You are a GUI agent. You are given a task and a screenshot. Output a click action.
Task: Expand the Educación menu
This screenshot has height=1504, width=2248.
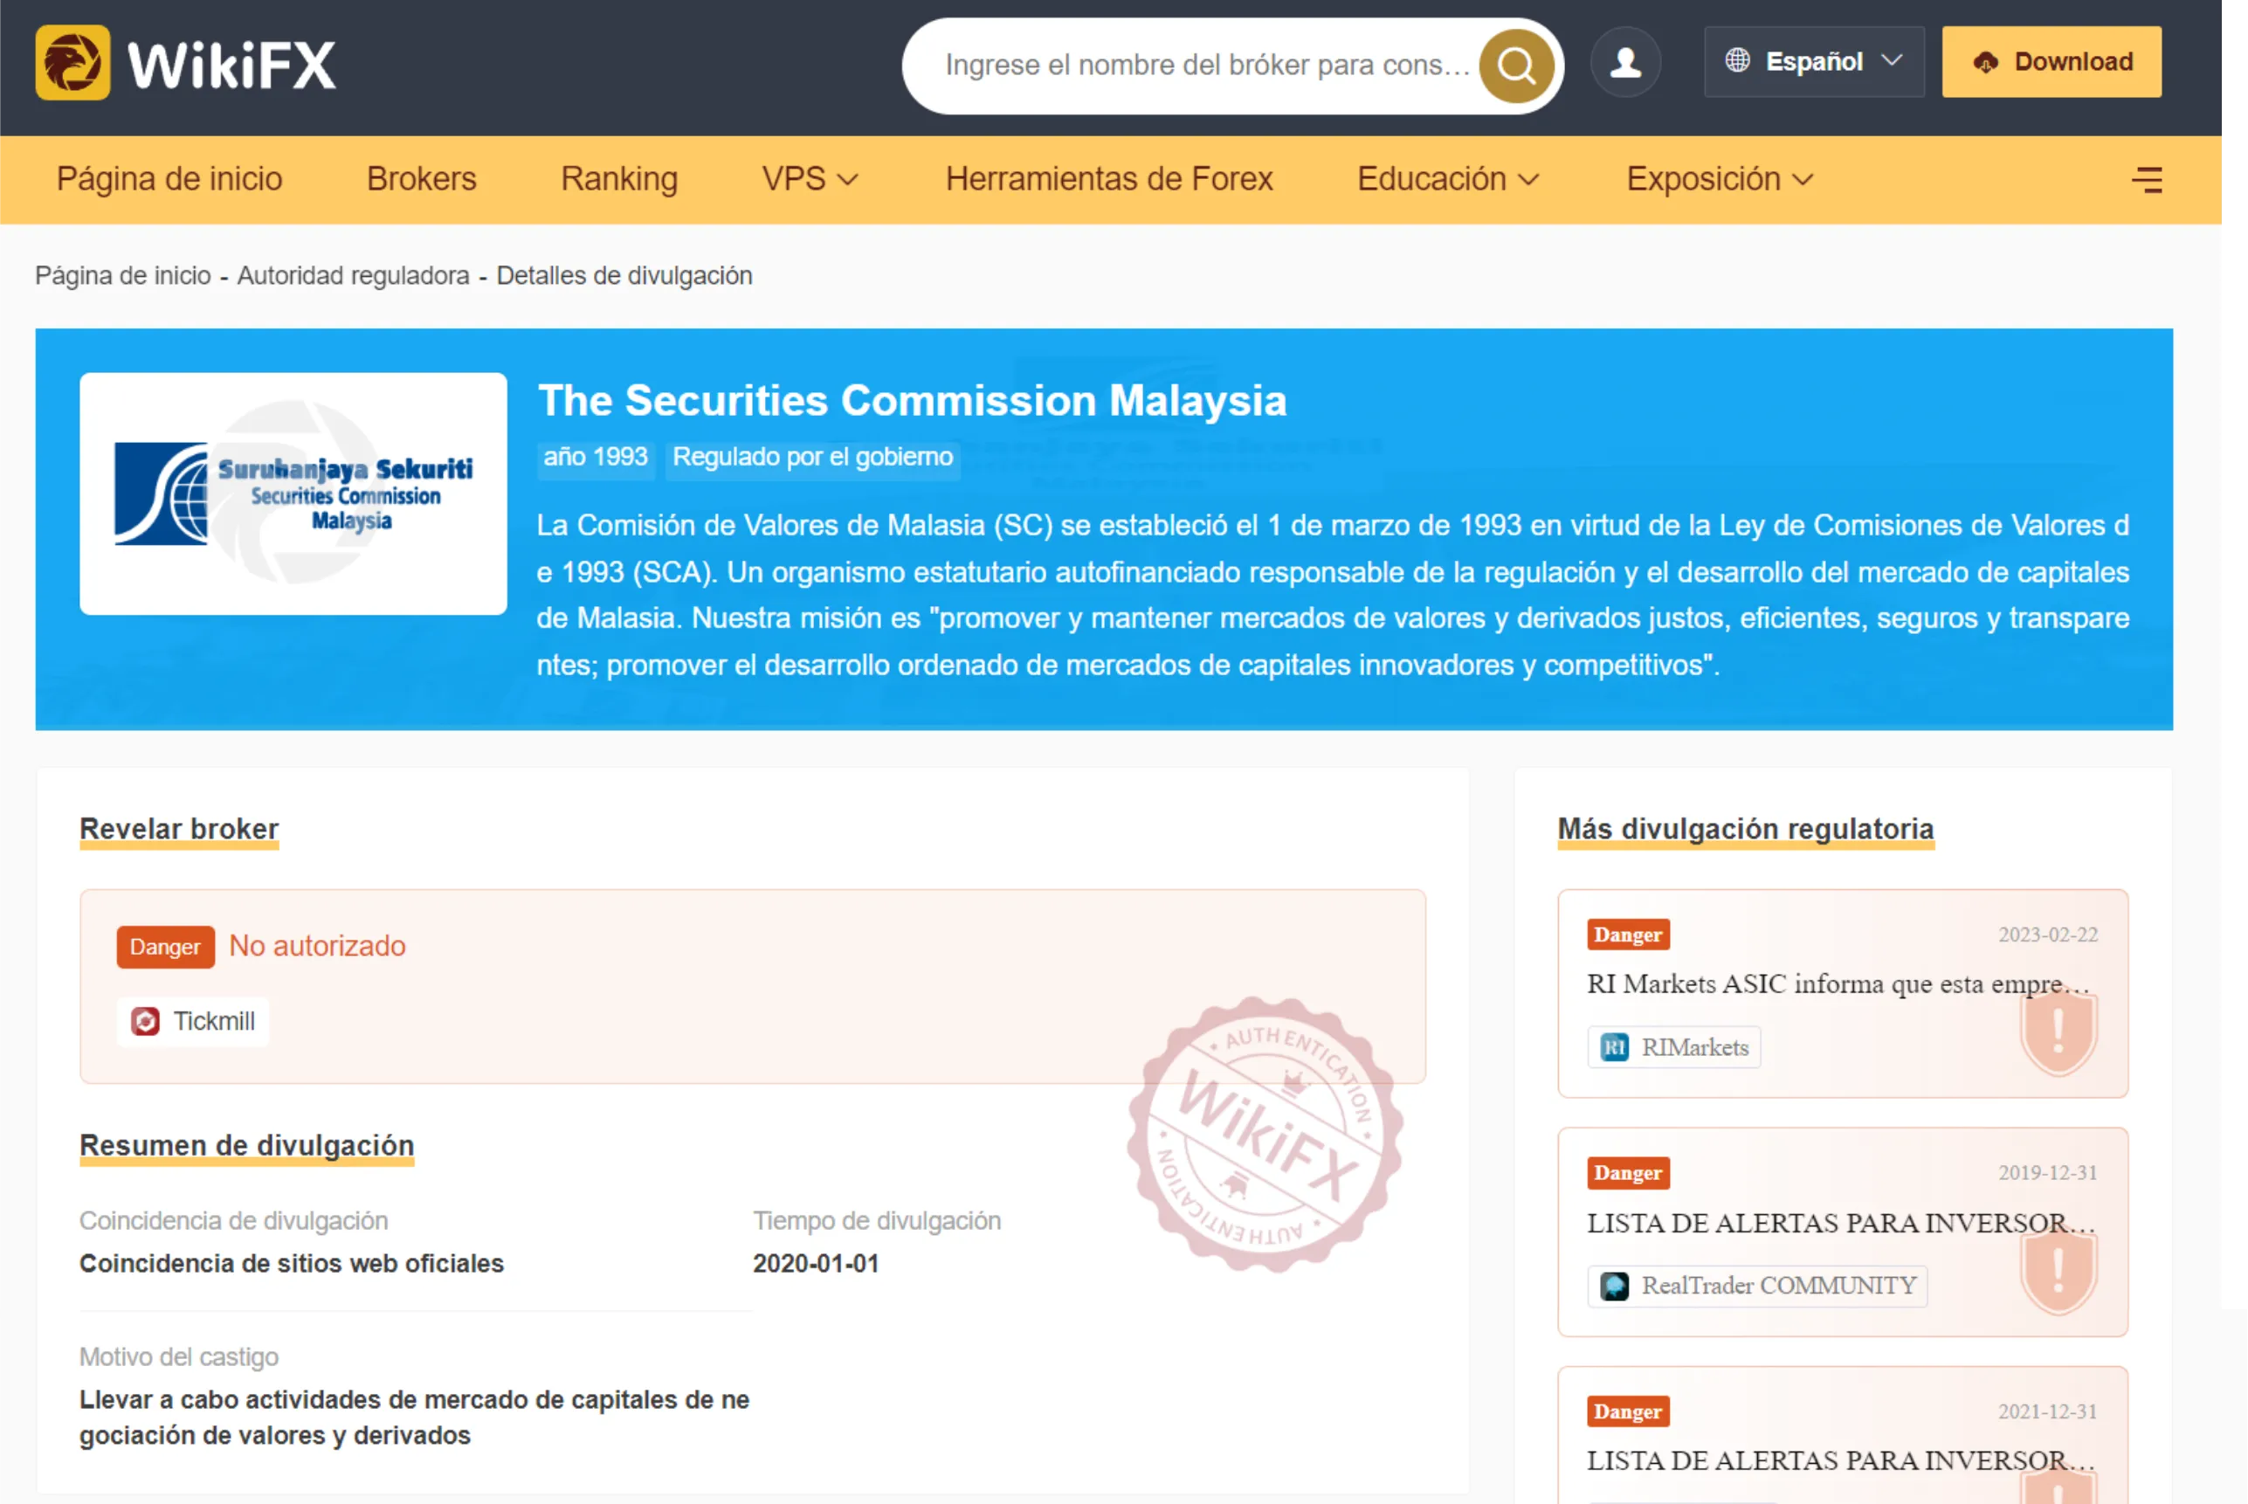tap(1447, 179)
